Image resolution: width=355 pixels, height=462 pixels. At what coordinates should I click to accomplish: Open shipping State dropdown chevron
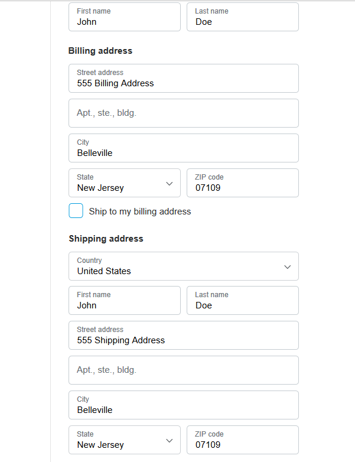[169, 441]
